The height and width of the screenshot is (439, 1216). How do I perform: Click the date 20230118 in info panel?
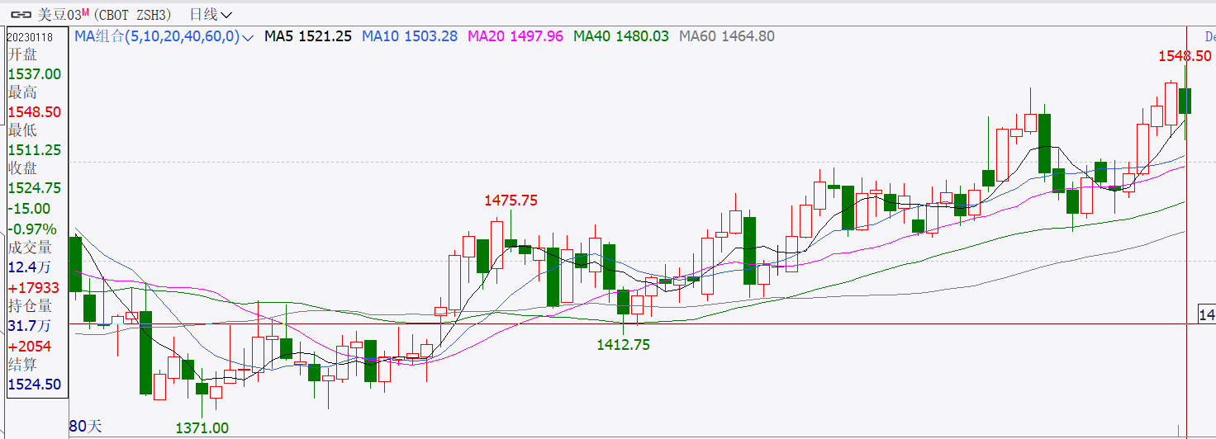(31, 36)
